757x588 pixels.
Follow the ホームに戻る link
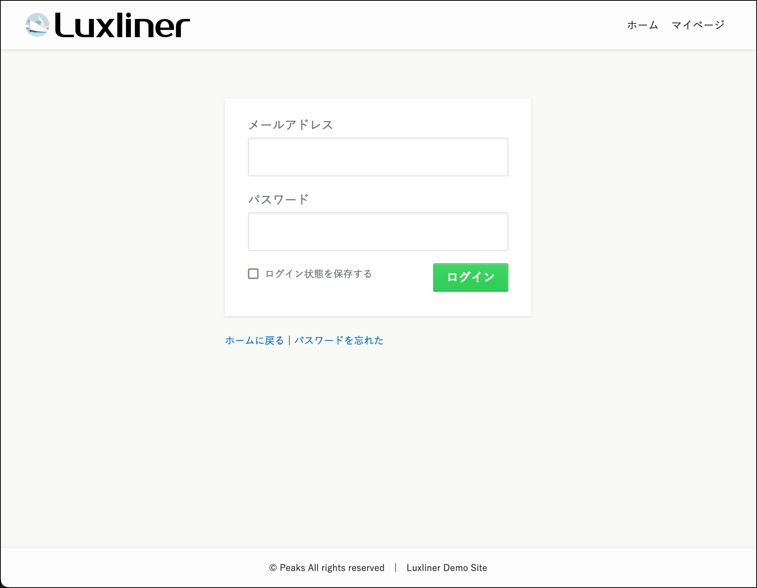click(x=254, y=340)
